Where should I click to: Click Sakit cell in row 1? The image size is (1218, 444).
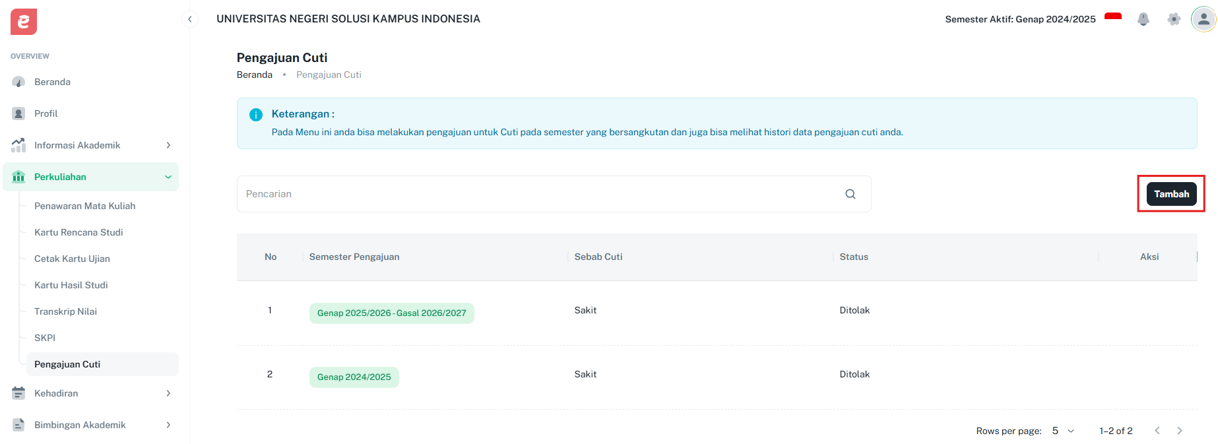pyautogui.click(x=585, y=310)
